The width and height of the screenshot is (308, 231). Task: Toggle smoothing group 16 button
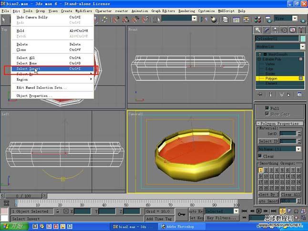[298, 176]
